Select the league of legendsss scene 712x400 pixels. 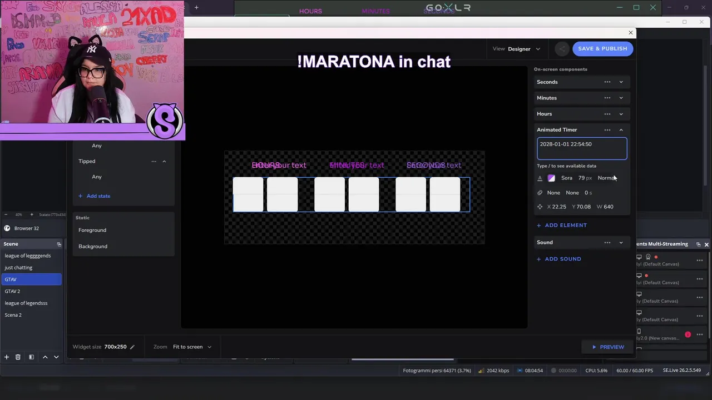coord(32,303)
